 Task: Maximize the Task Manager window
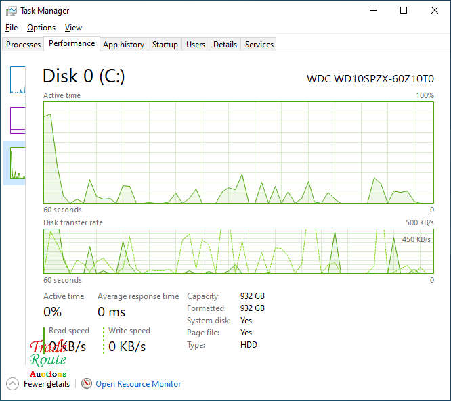(404, 11)
